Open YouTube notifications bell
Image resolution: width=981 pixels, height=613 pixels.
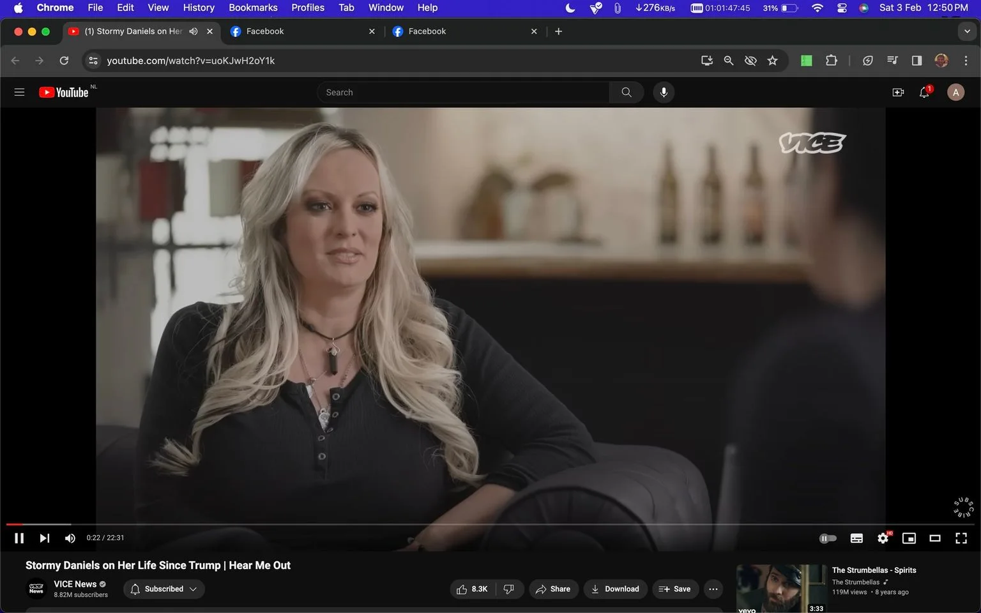click(x=924, y=93)
